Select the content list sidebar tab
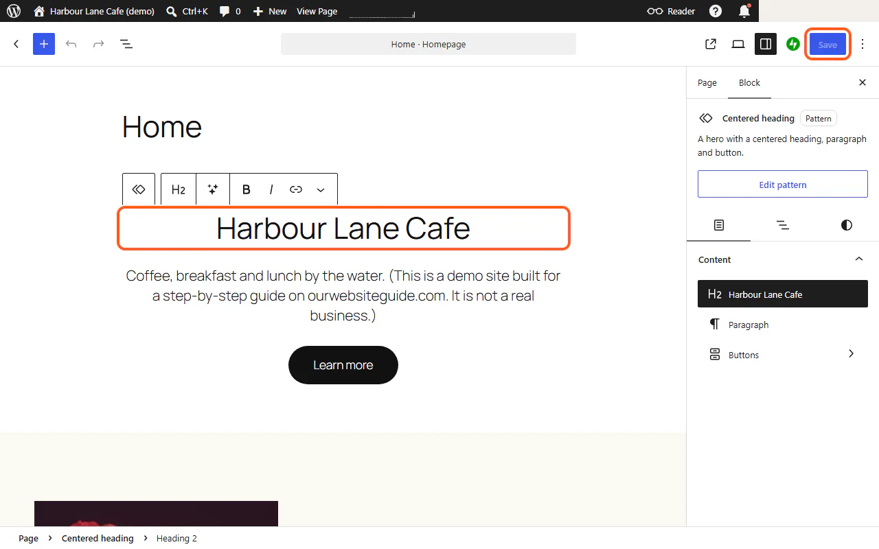This screenshot has width=879, height=549. pyautogui.click(x=719, y=225)
